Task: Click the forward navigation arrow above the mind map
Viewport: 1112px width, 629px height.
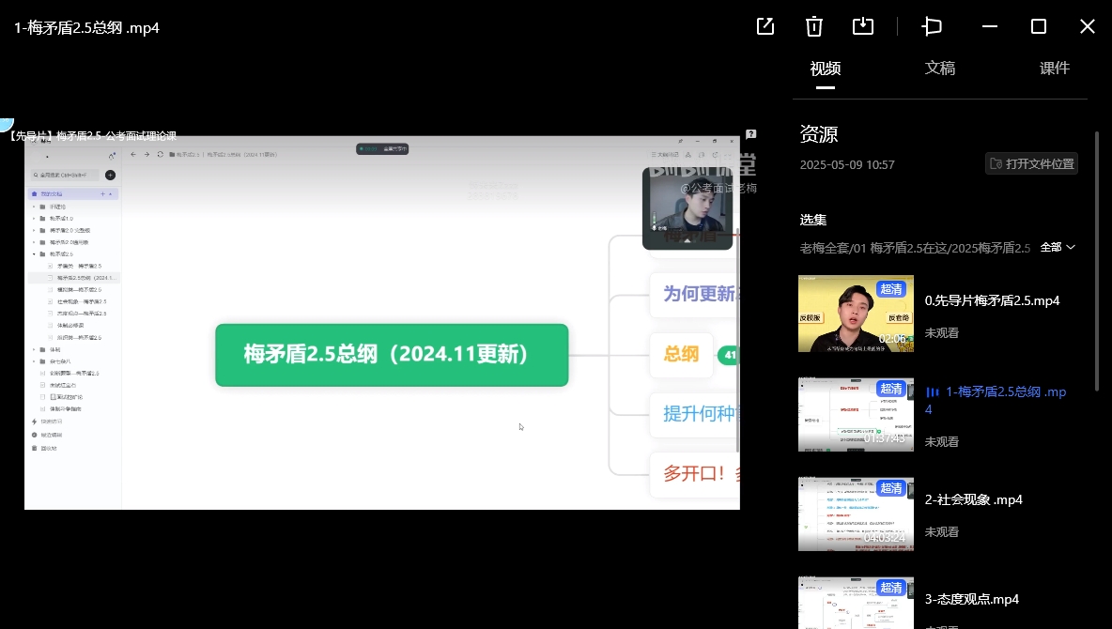Action: pyautogui.click(x=146, y=154)
